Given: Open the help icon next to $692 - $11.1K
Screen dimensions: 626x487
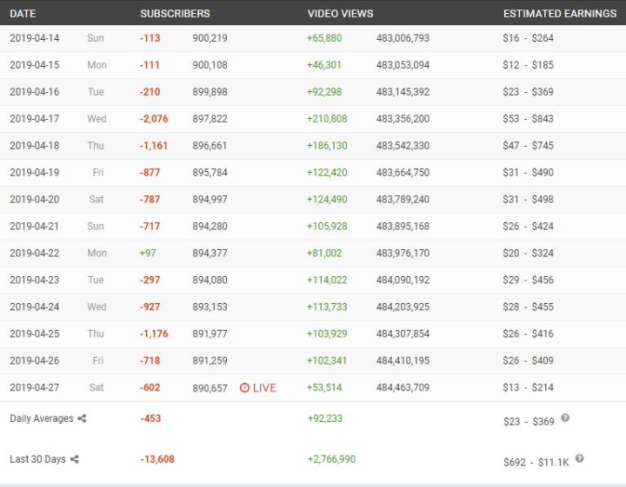Looking at the screenshot, I should click(x=579, y=458).
